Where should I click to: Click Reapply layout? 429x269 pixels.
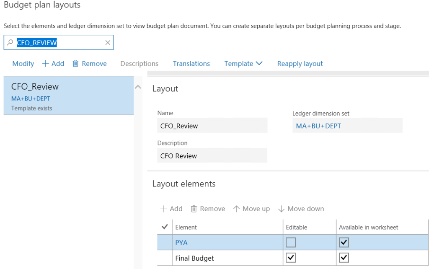[300, 63]
